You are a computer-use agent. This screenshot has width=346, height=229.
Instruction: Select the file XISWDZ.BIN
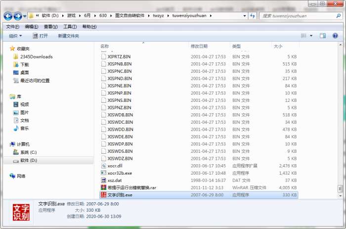tap(120, 159)
